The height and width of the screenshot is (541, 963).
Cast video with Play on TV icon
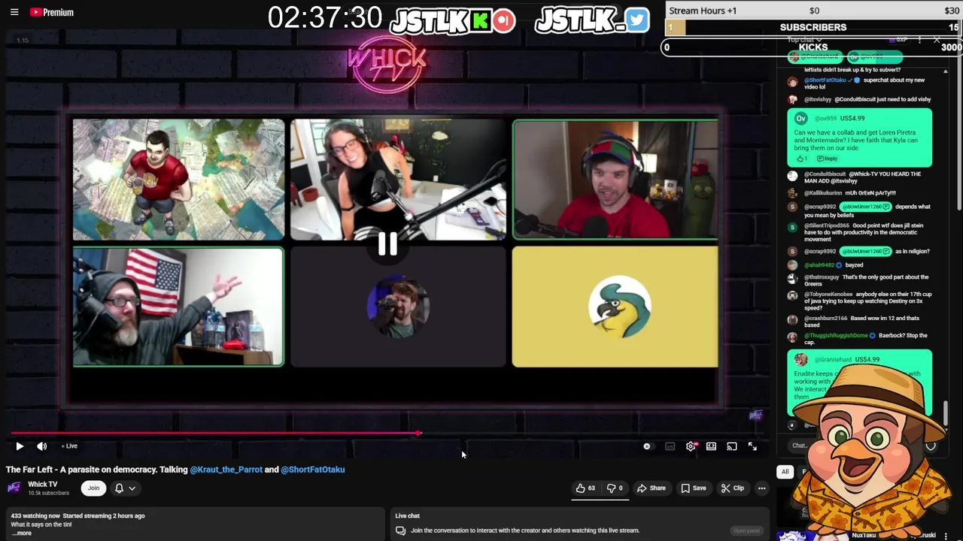point(731,446)
